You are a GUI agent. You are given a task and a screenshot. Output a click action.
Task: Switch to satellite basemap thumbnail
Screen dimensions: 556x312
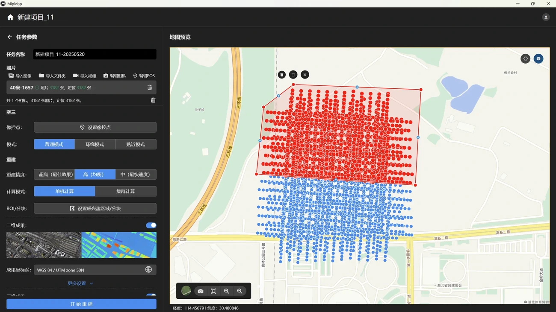pos(186,291)
